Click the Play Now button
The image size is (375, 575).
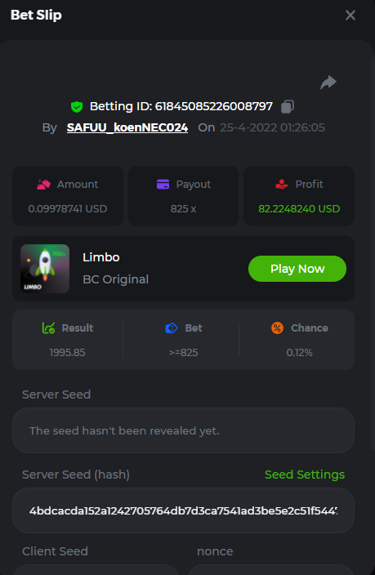[x=297, y=269]
